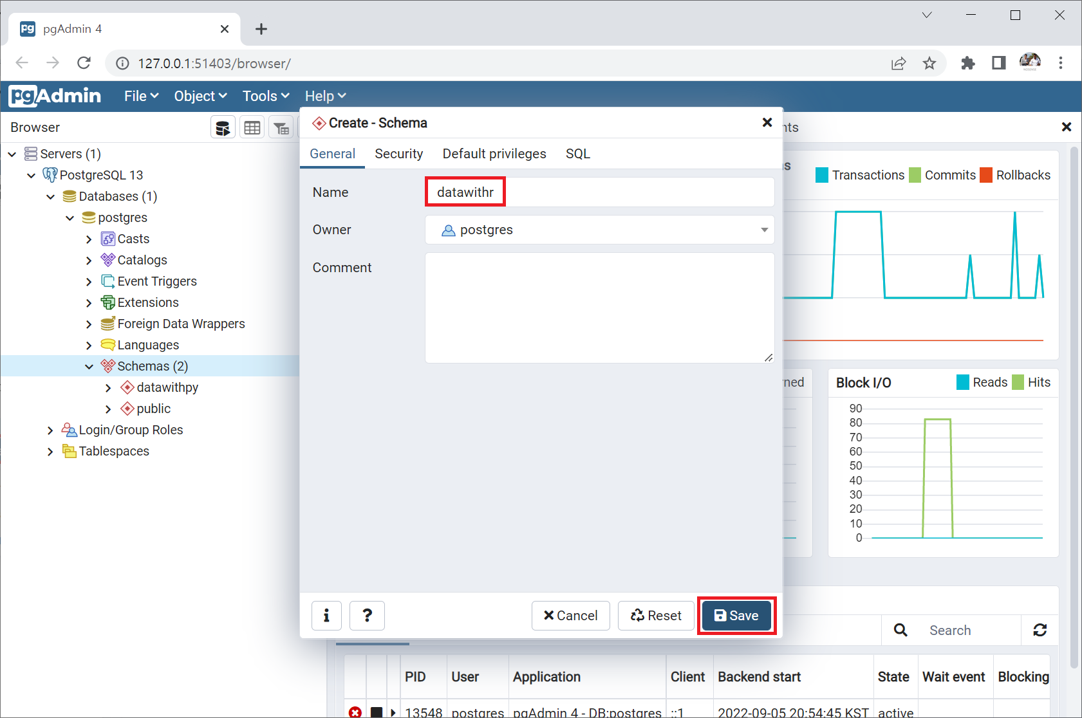Image resolution: width=1082 pixels, height=718 pixels.
Task: Open the Owner dropdown showing postgres
Action: point(599,230)
